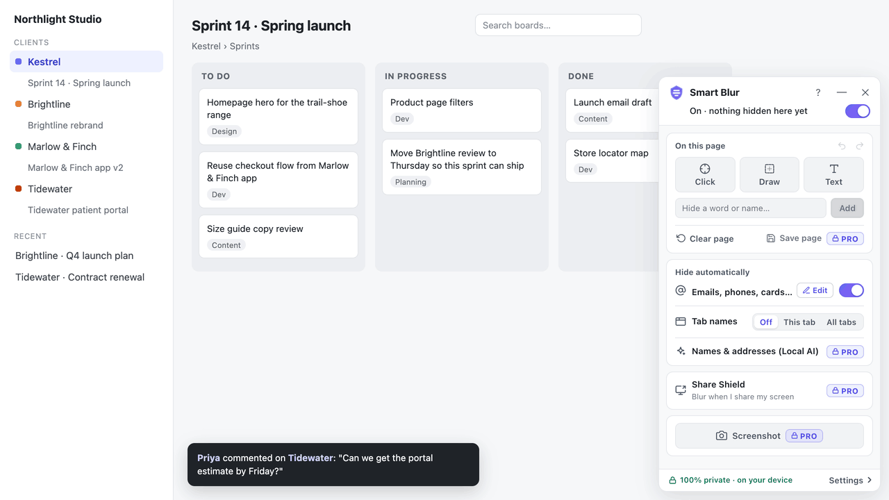Open Sprint 14 · Spring launch board link
The image size is (889, 500).
(x=79, y=83)
